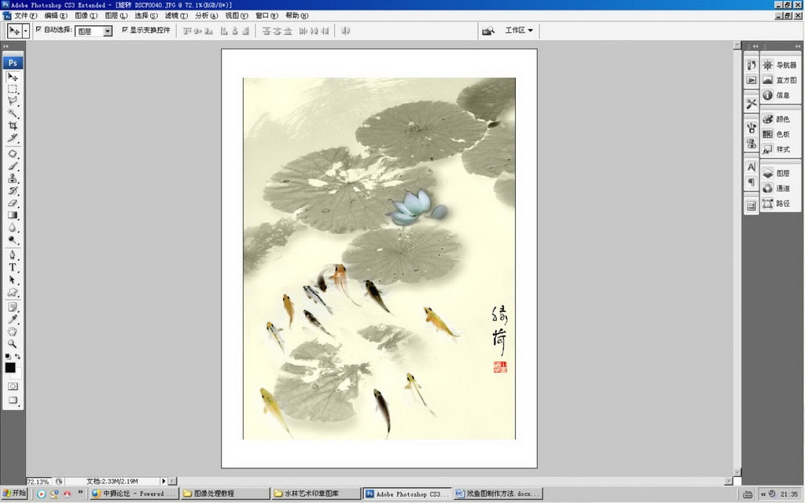
Task: Select the Clone Stamp tool
Action: pyautogui.click(x=13, y=178)
